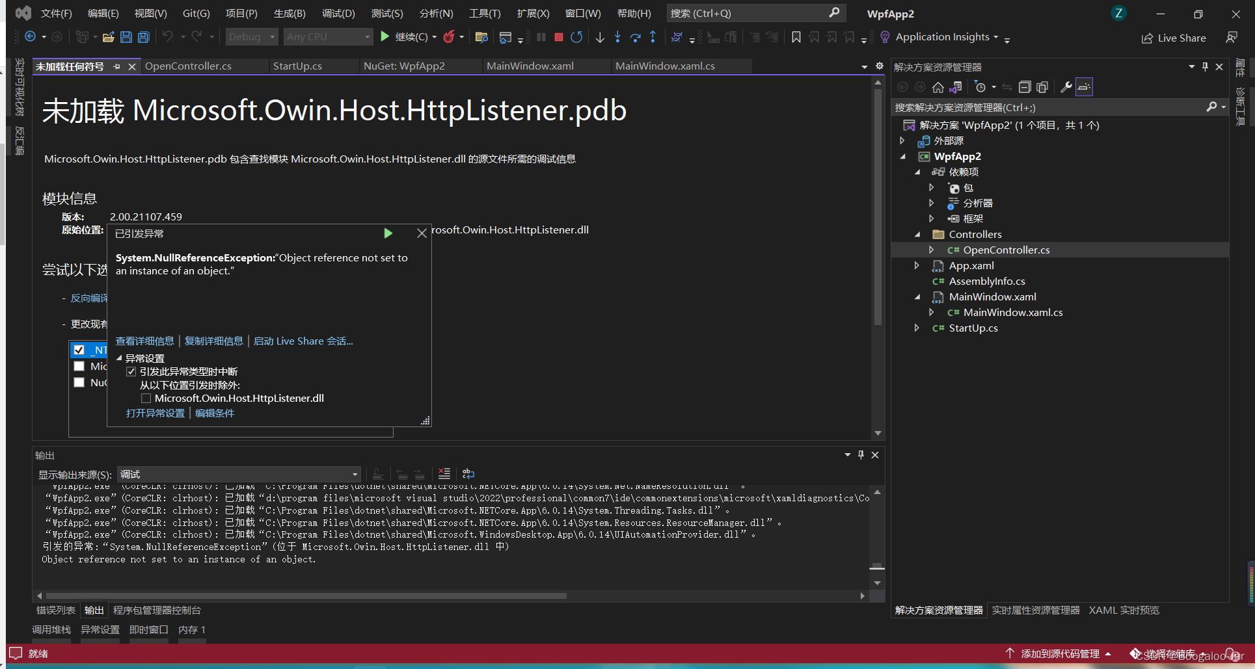The width and height of the screenshot is (1255, 669).
Task: Click Clear All in the Output panel
Action: (444, 474)
